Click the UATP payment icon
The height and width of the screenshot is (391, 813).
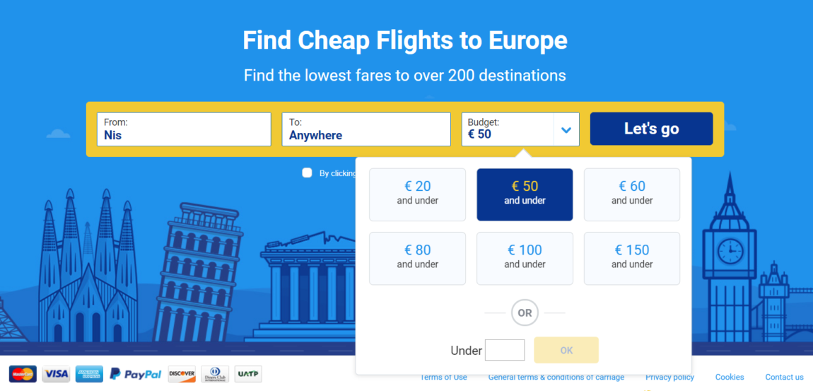[x=248, y=374]
